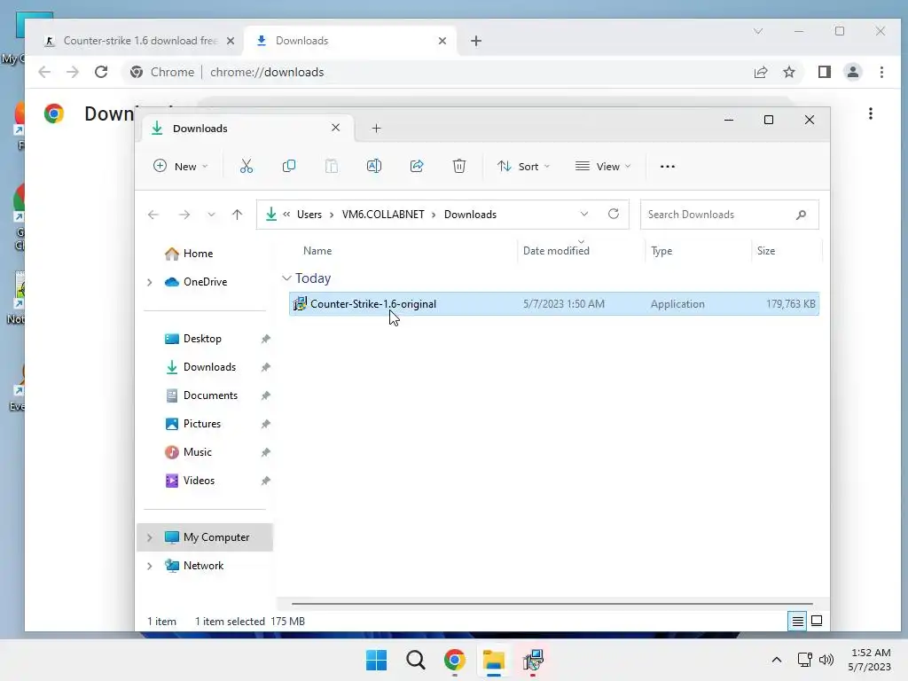Click the taskbar volume speaker icon
Image resolution: width=908 pixels, height=681 pixels.
pos(826,660)
